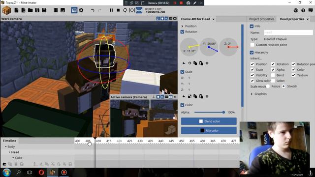Click the chat bubble icon in toolbar

[x=311, y=10]
